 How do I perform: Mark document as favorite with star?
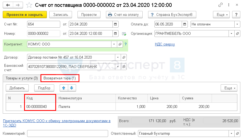[29, 5]
